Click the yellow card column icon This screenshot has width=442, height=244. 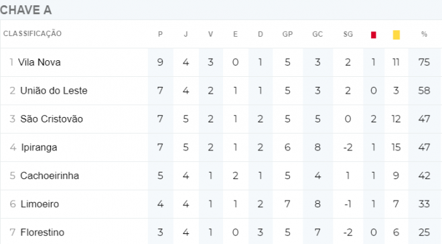coord(396,35)
